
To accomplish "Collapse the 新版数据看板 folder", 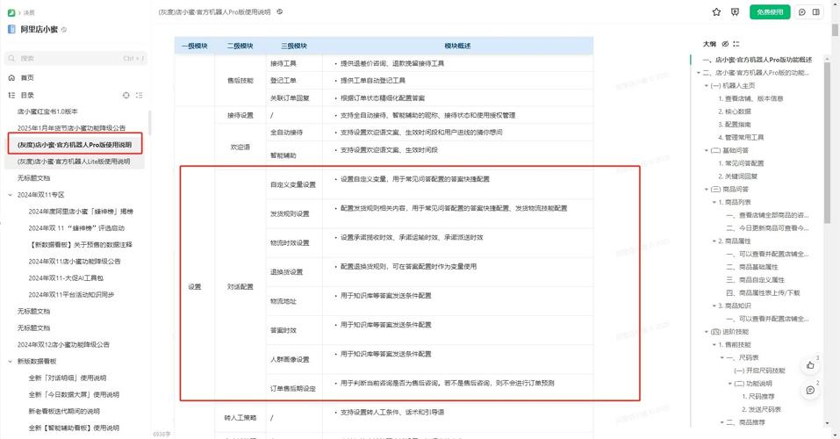I will 11,361.
